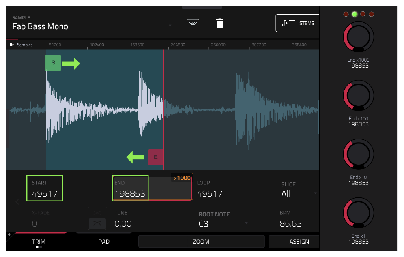Open the ROOT NOTE dropdown showing C3
This screenshot has height=257, width=404.
pyautogui.click(x=225, y=224)
